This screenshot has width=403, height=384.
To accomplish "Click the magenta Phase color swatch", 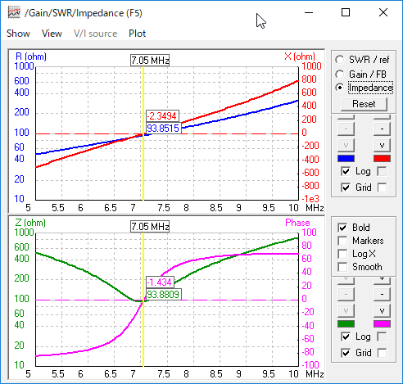I will point(382,324).
